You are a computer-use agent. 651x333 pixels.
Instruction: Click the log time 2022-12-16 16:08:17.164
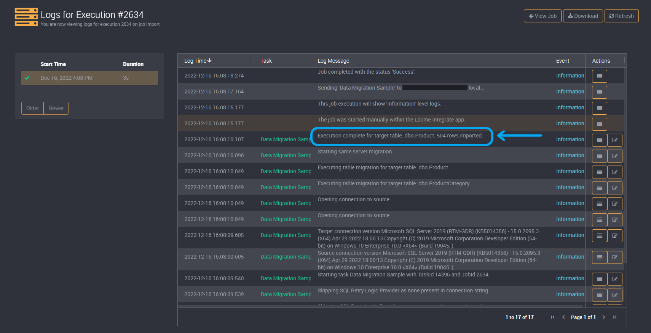click(214, 92)
